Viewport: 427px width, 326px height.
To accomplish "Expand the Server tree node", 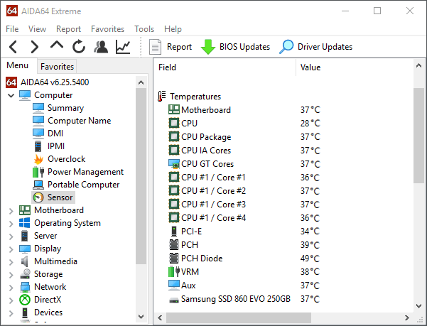I will (x=11, y=237).
